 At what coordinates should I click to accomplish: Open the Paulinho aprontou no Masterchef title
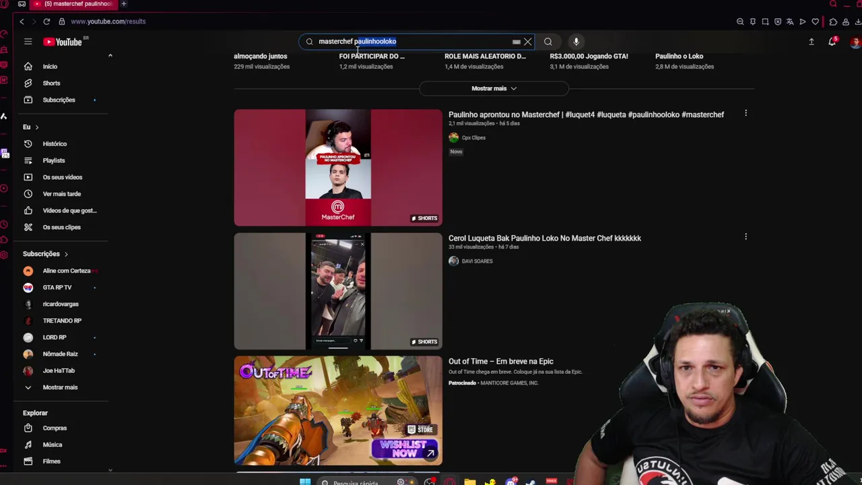[x=586, y=115]
